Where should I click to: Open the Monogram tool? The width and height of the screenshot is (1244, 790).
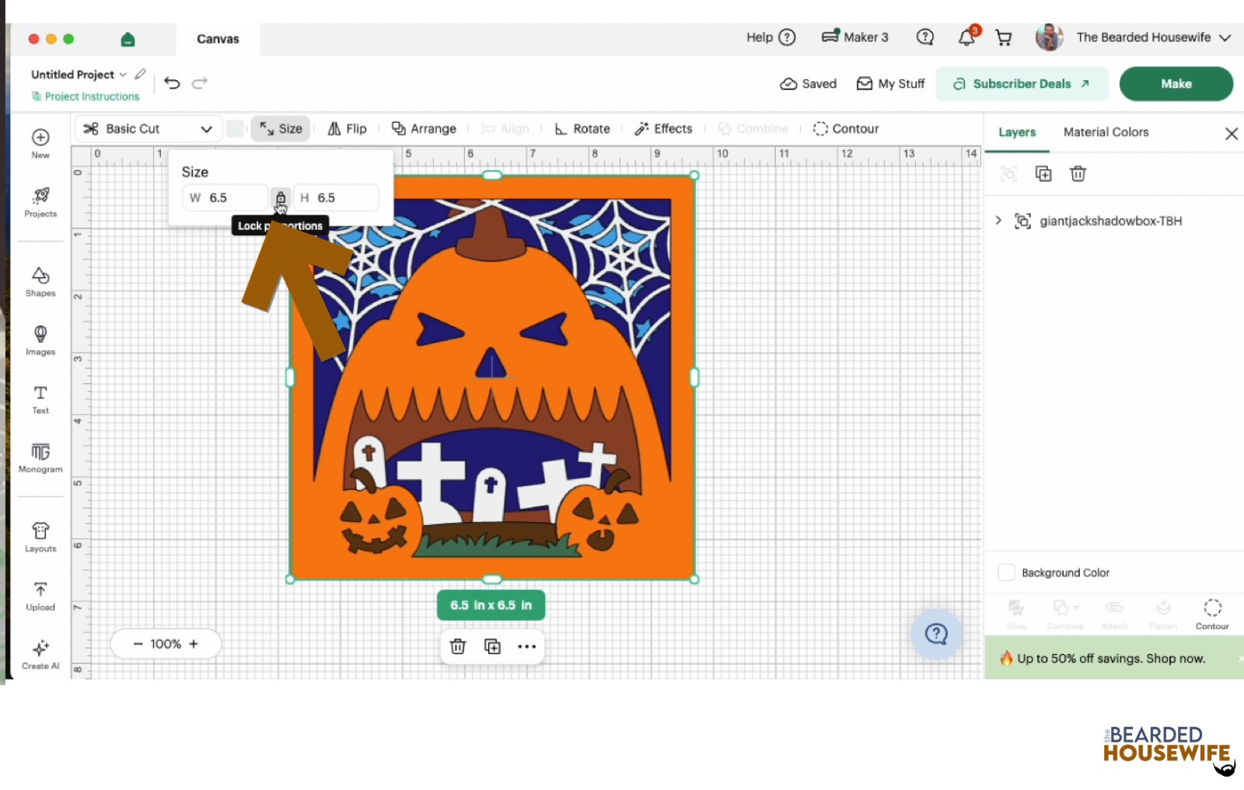pos(40,458)
